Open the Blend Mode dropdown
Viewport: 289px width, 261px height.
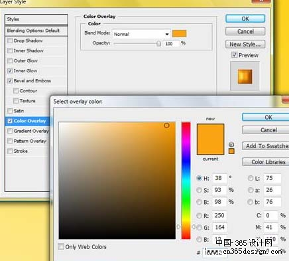click(x=141, y=34)
